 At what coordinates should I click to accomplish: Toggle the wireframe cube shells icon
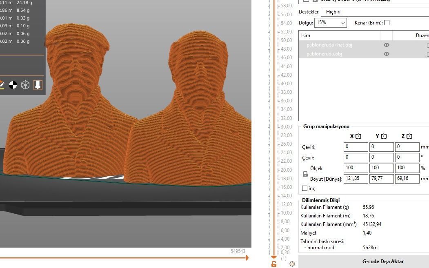click(x=25, y=85)
